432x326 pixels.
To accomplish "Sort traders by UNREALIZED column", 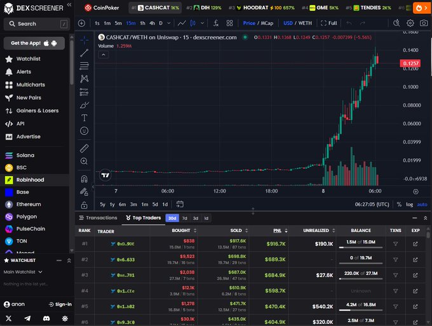I will pyautogui.click(x=319, y=231).
